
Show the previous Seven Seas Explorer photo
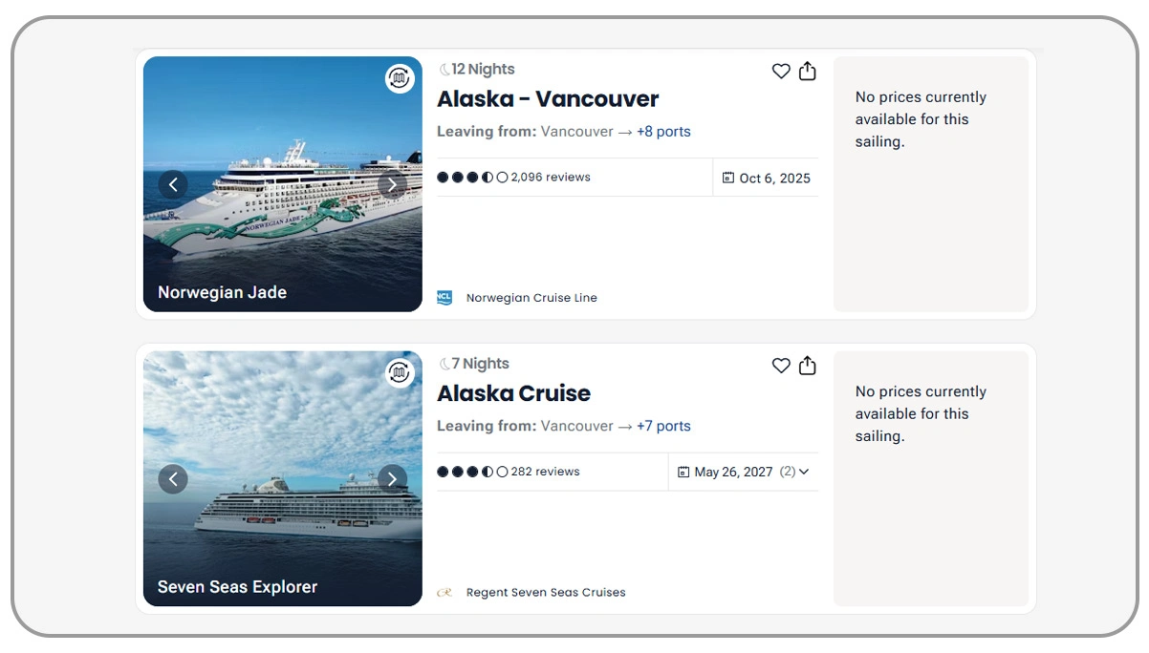173,478
